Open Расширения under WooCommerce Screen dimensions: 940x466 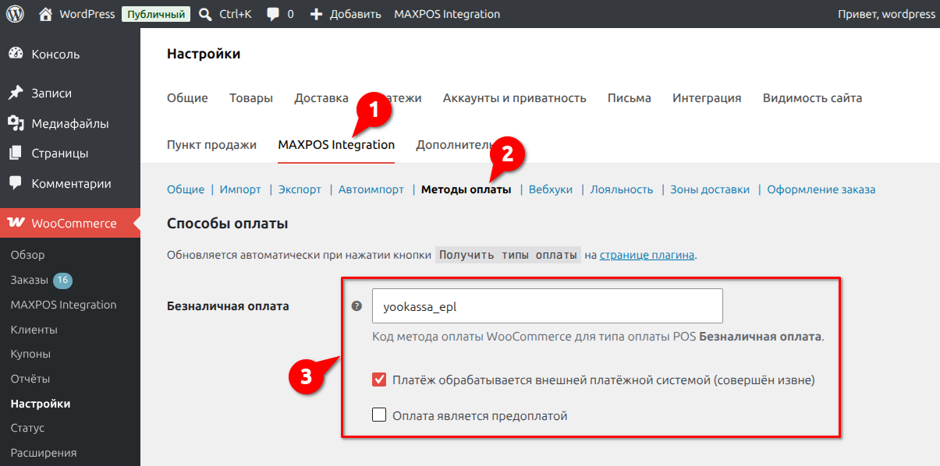pyautogui.click(x=44, y=453)
